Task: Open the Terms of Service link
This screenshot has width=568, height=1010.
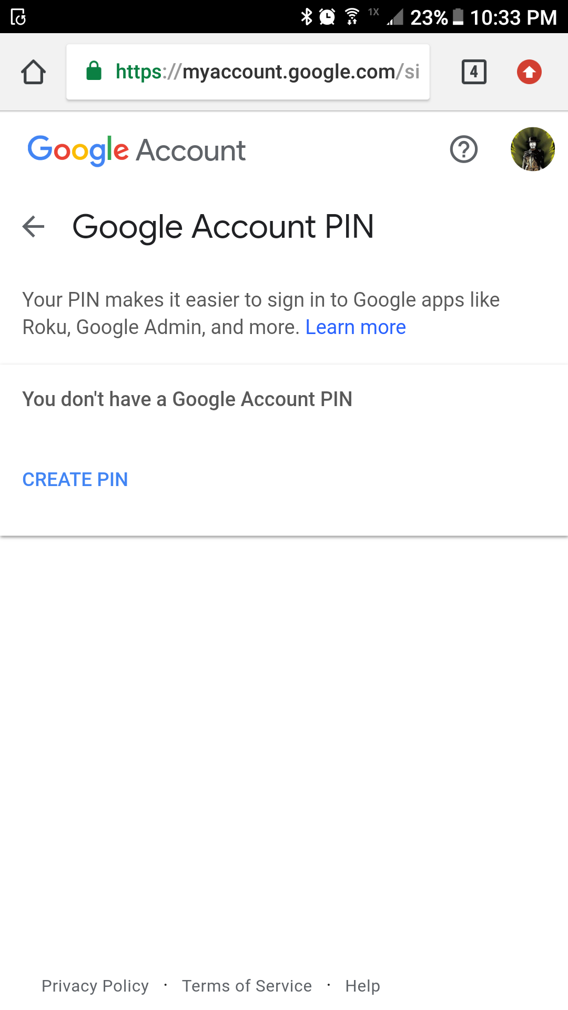Action: [247, 986]
